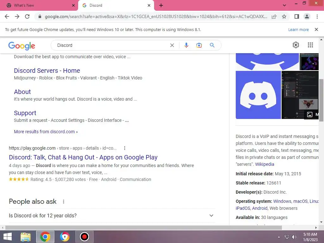Open the Discord app screenshot thumbnail
324x243 pixels.
pos(300,95)
